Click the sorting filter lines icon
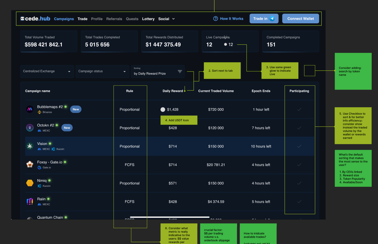Screen dimensions: 378x244 coord(180,71)
